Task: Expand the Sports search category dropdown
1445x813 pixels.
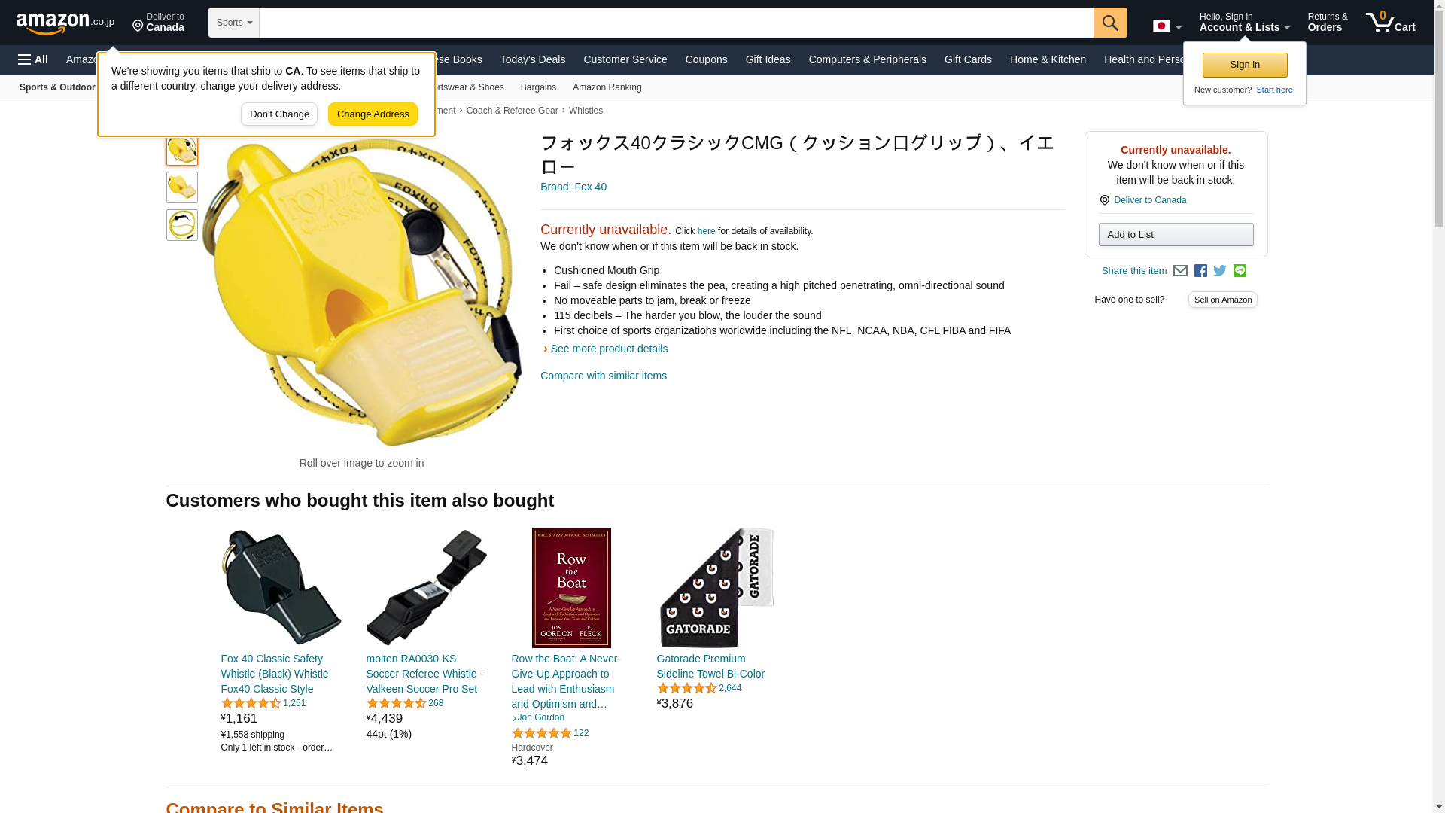Action: coord(234,23)
